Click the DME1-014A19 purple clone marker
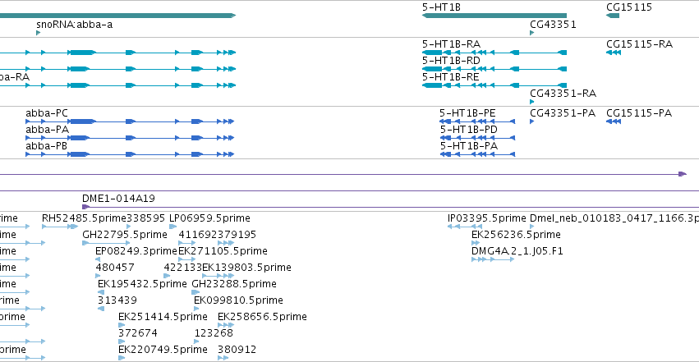The image size is (699, 362). click(86, 207)
